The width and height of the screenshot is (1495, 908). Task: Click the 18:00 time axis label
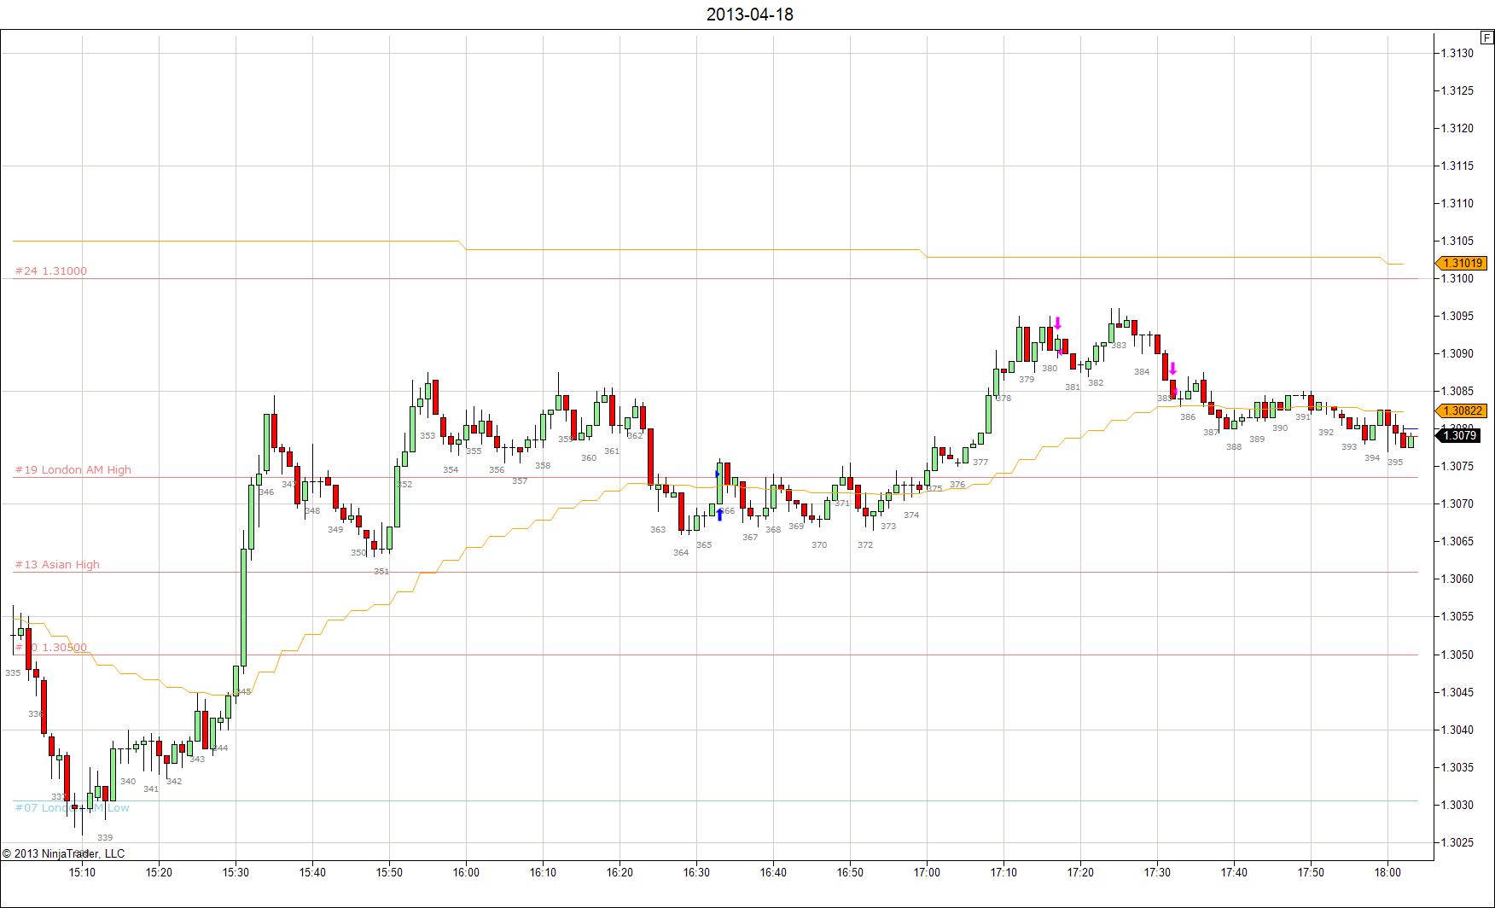click(x=1387, y=872)
